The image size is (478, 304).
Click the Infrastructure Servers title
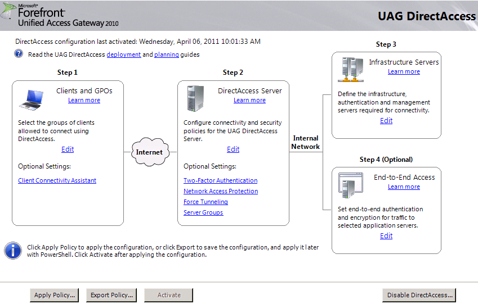(x=404, y=62)
